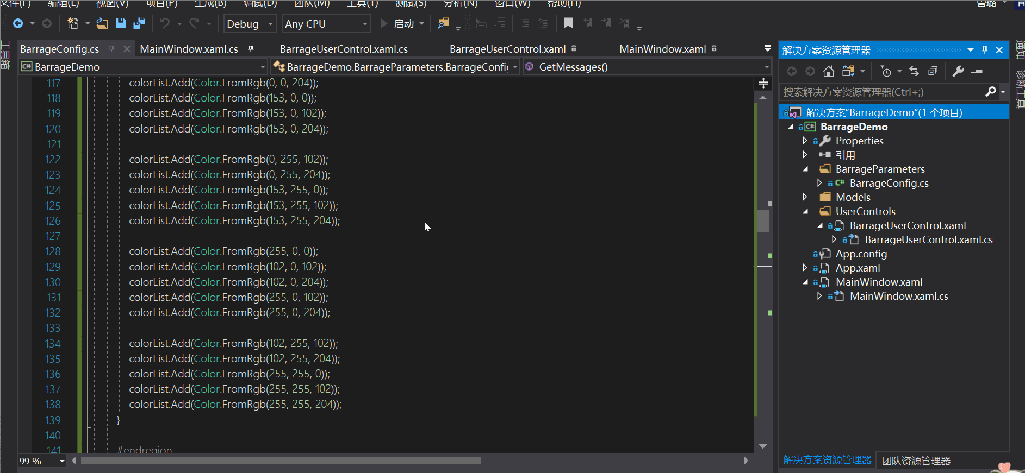Viewport: 1025px width, 473px height.
Task: Open a file using the folder icon
Action: point(102,23)
